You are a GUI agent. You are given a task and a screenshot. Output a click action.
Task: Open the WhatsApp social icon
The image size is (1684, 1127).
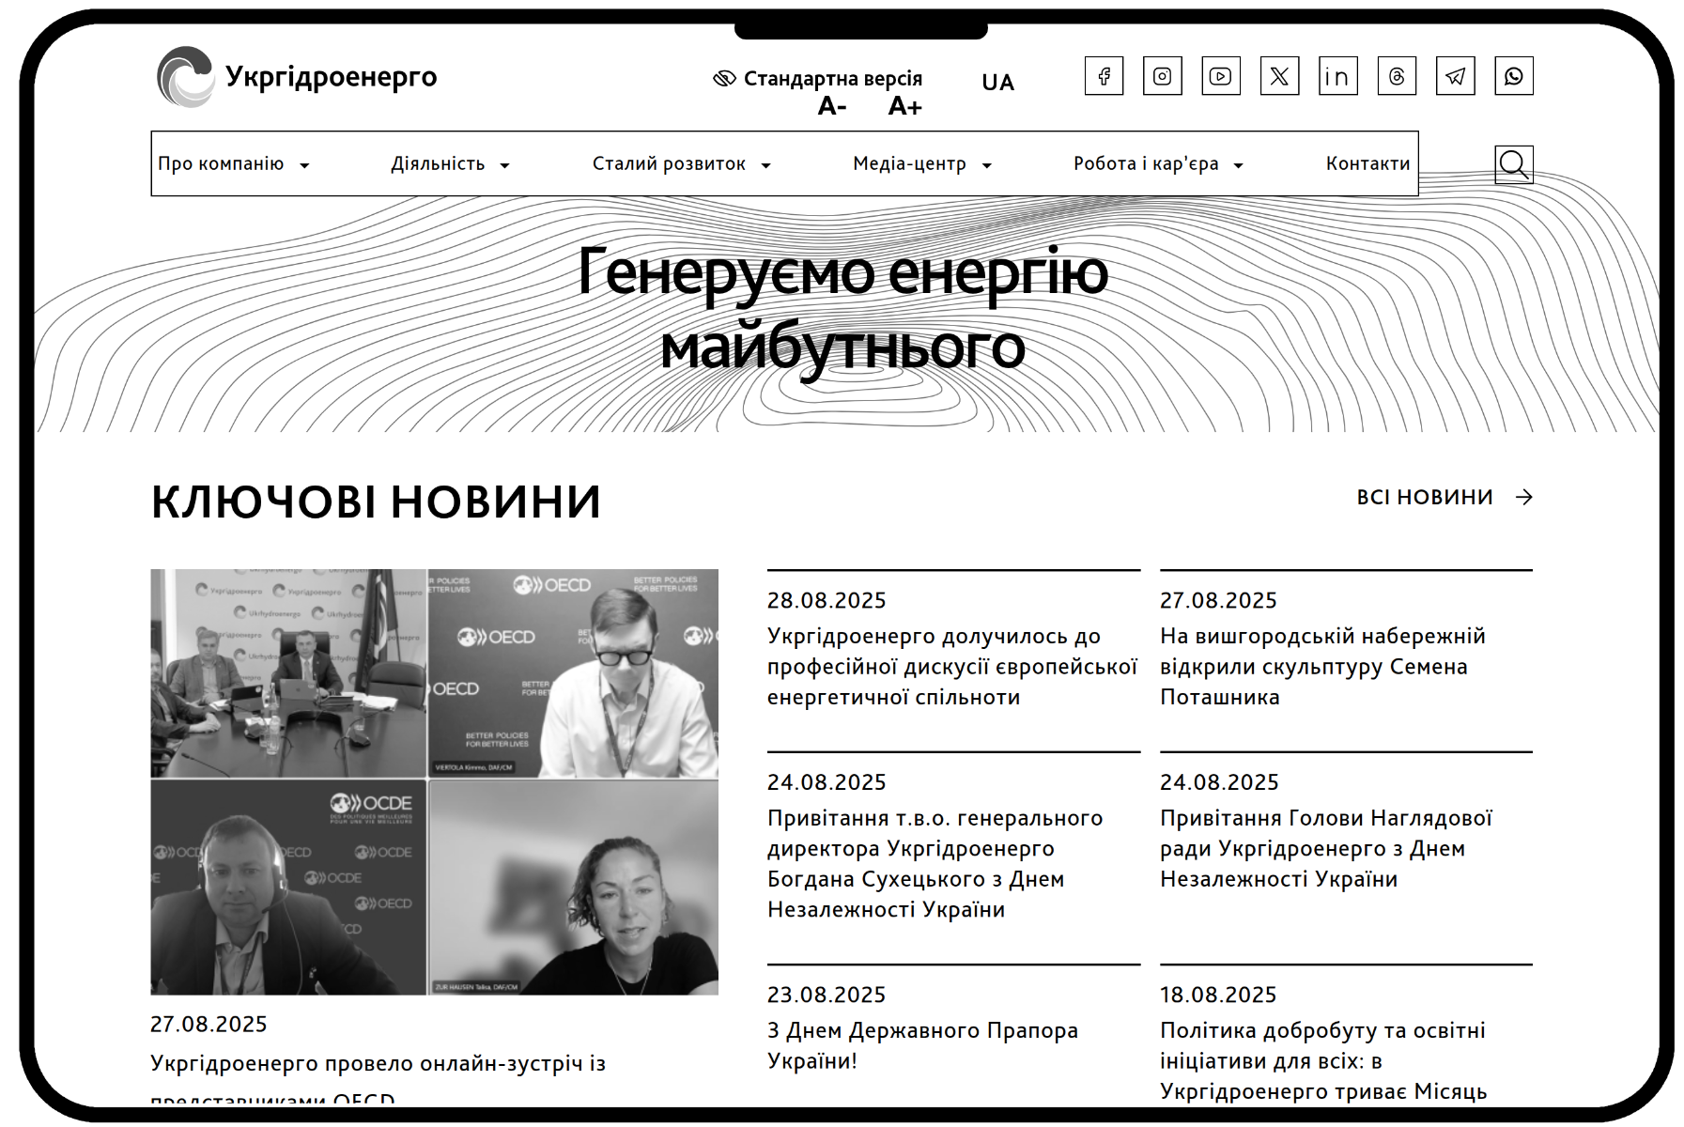coord(1513,76)
